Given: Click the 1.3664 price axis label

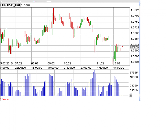Looking at the screenshot, I should (135, 39).
